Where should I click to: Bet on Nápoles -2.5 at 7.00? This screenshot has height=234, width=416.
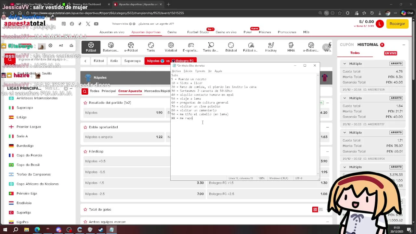[x=145, y=194]
